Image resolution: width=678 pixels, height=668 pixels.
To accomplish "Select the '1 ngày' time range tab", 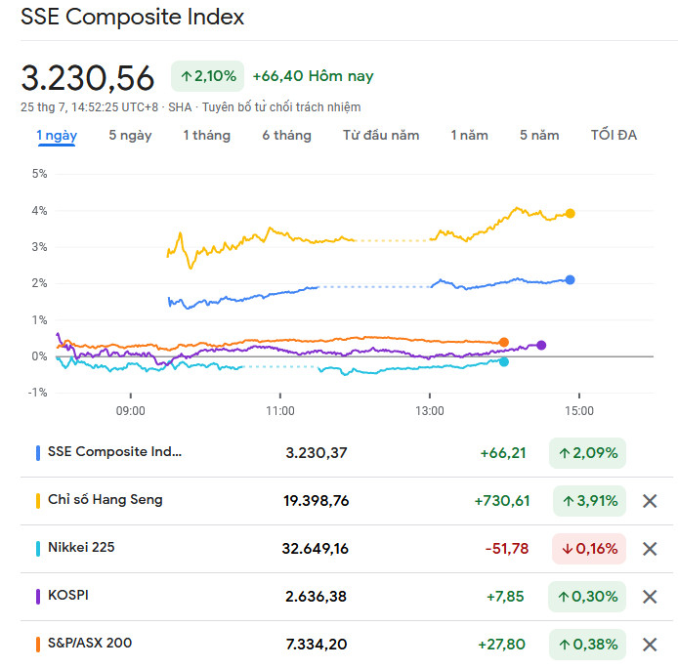I will (57, 136).
